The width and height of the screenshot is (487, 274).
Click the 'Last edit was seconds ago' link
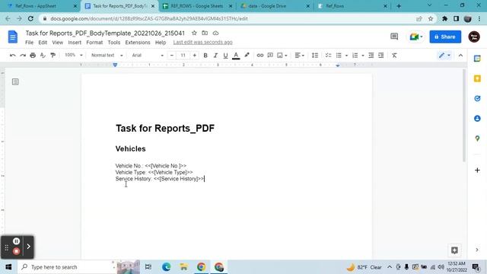pos(203,43)
